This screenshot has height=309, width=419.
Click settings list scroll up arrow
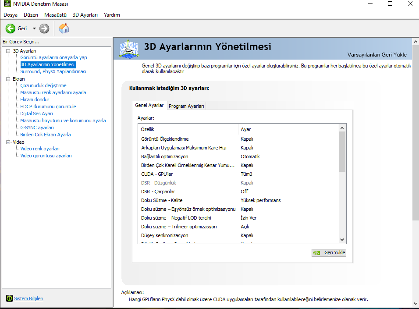[342, 128]
